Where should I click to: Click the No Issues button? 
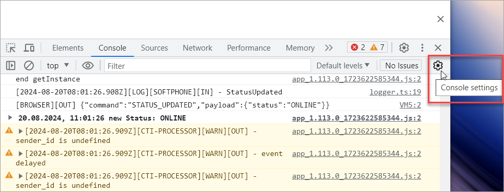coord(401,66)
